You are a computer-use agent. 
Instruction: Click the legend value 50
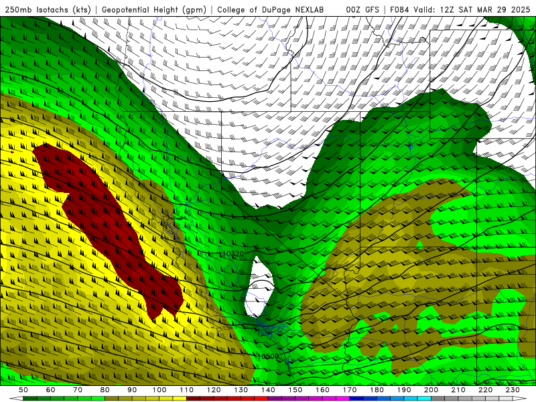pyautogui.click(x=23, y=390)
